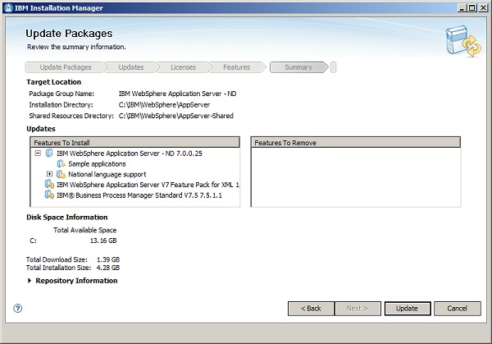The width and height of the screenshot is (492, 344).
Task: Click the 4.28 GB installation size value
Action: (x=108, y=268)
